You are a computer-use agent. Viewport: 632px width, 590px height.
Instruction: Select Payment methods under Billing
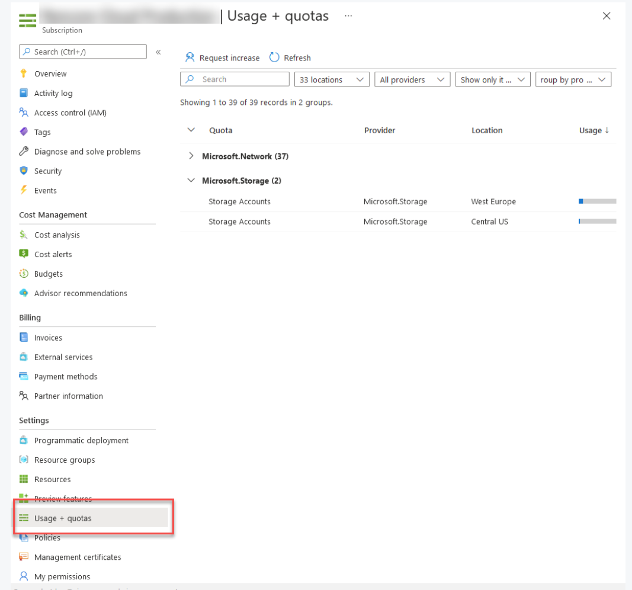66,376
